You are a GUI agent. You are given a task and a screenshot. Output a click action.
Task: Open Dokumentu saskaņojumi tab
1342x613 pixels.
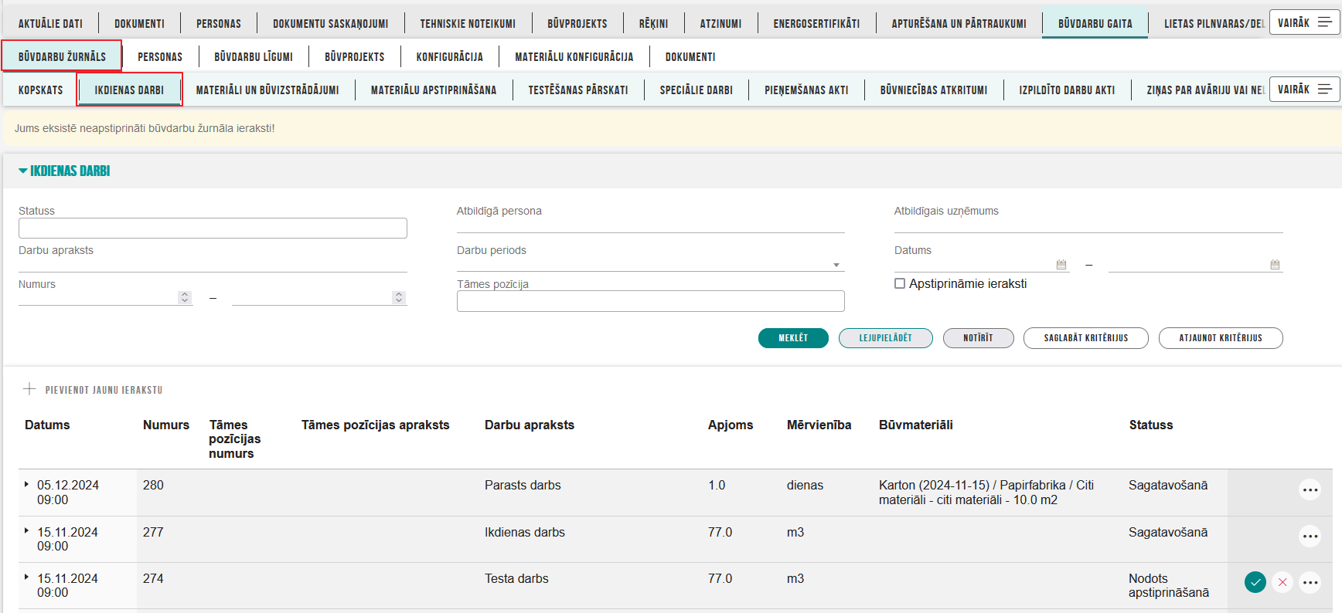click(x=331, y=24)
